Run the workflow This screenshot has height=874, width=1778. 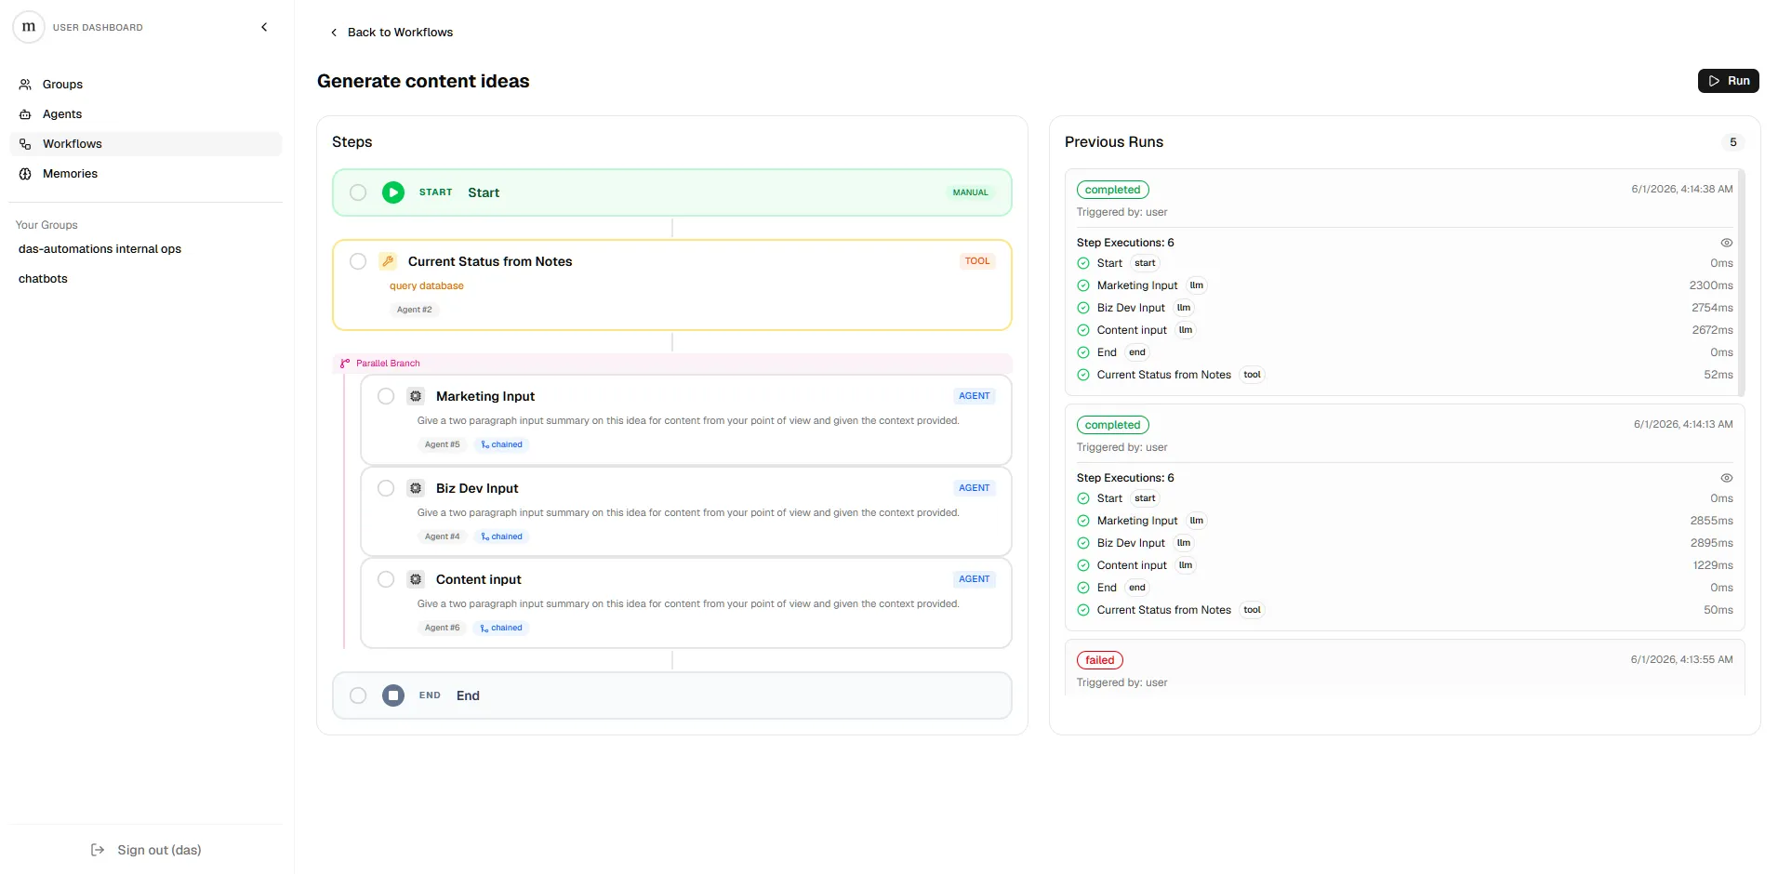[x=1728, y=81]
